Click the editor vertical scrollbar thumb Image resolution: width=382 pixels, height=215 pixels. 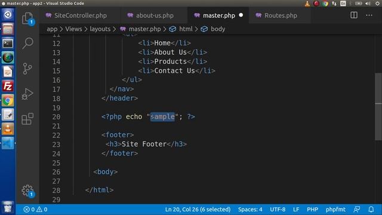pos(378,106)
